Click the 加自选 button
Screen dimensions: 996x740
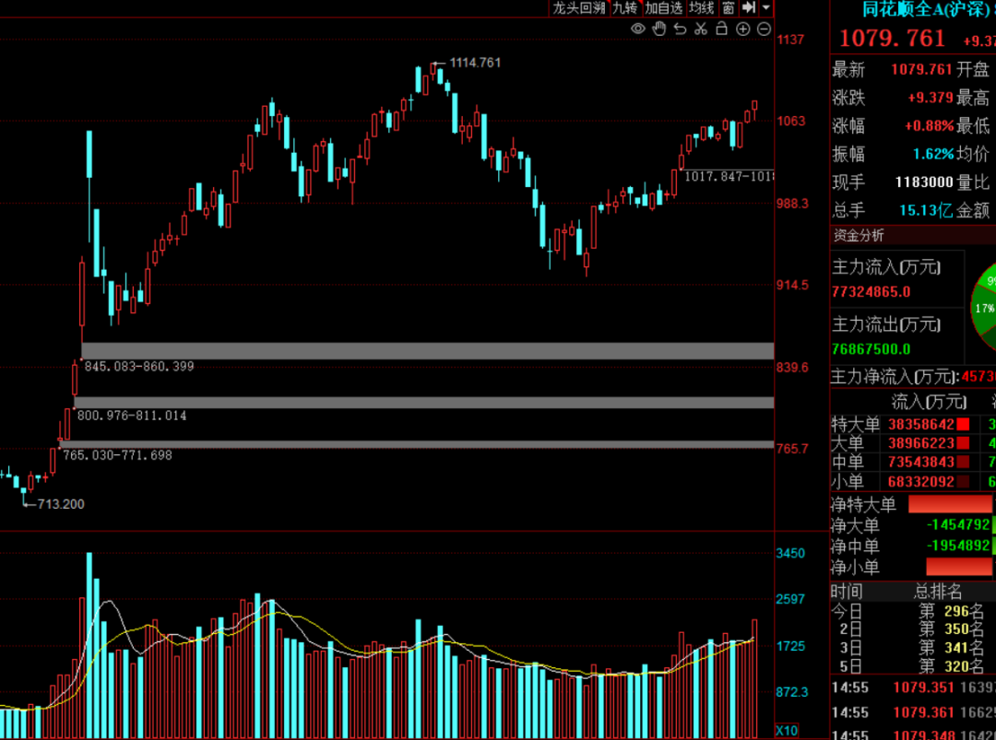pos(663,8)
